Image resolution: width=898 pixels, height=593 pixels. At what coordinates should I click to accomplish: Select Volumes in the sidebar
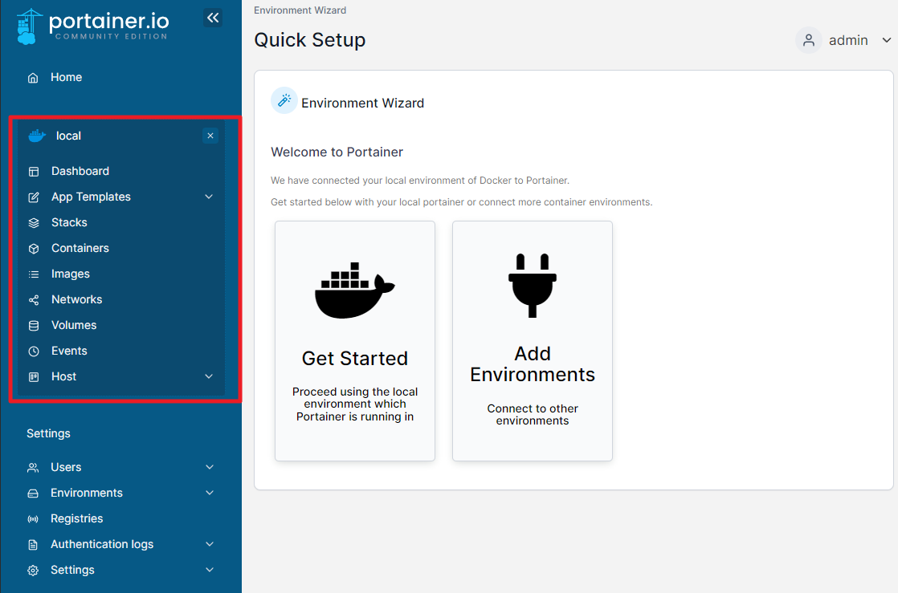pyautogui.click(x=74, y=326)
